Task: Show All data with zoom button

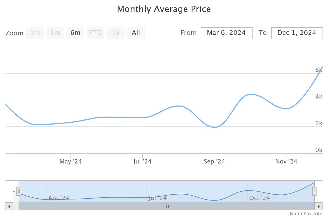Action: pyautogui.click(x=136, y=33)
